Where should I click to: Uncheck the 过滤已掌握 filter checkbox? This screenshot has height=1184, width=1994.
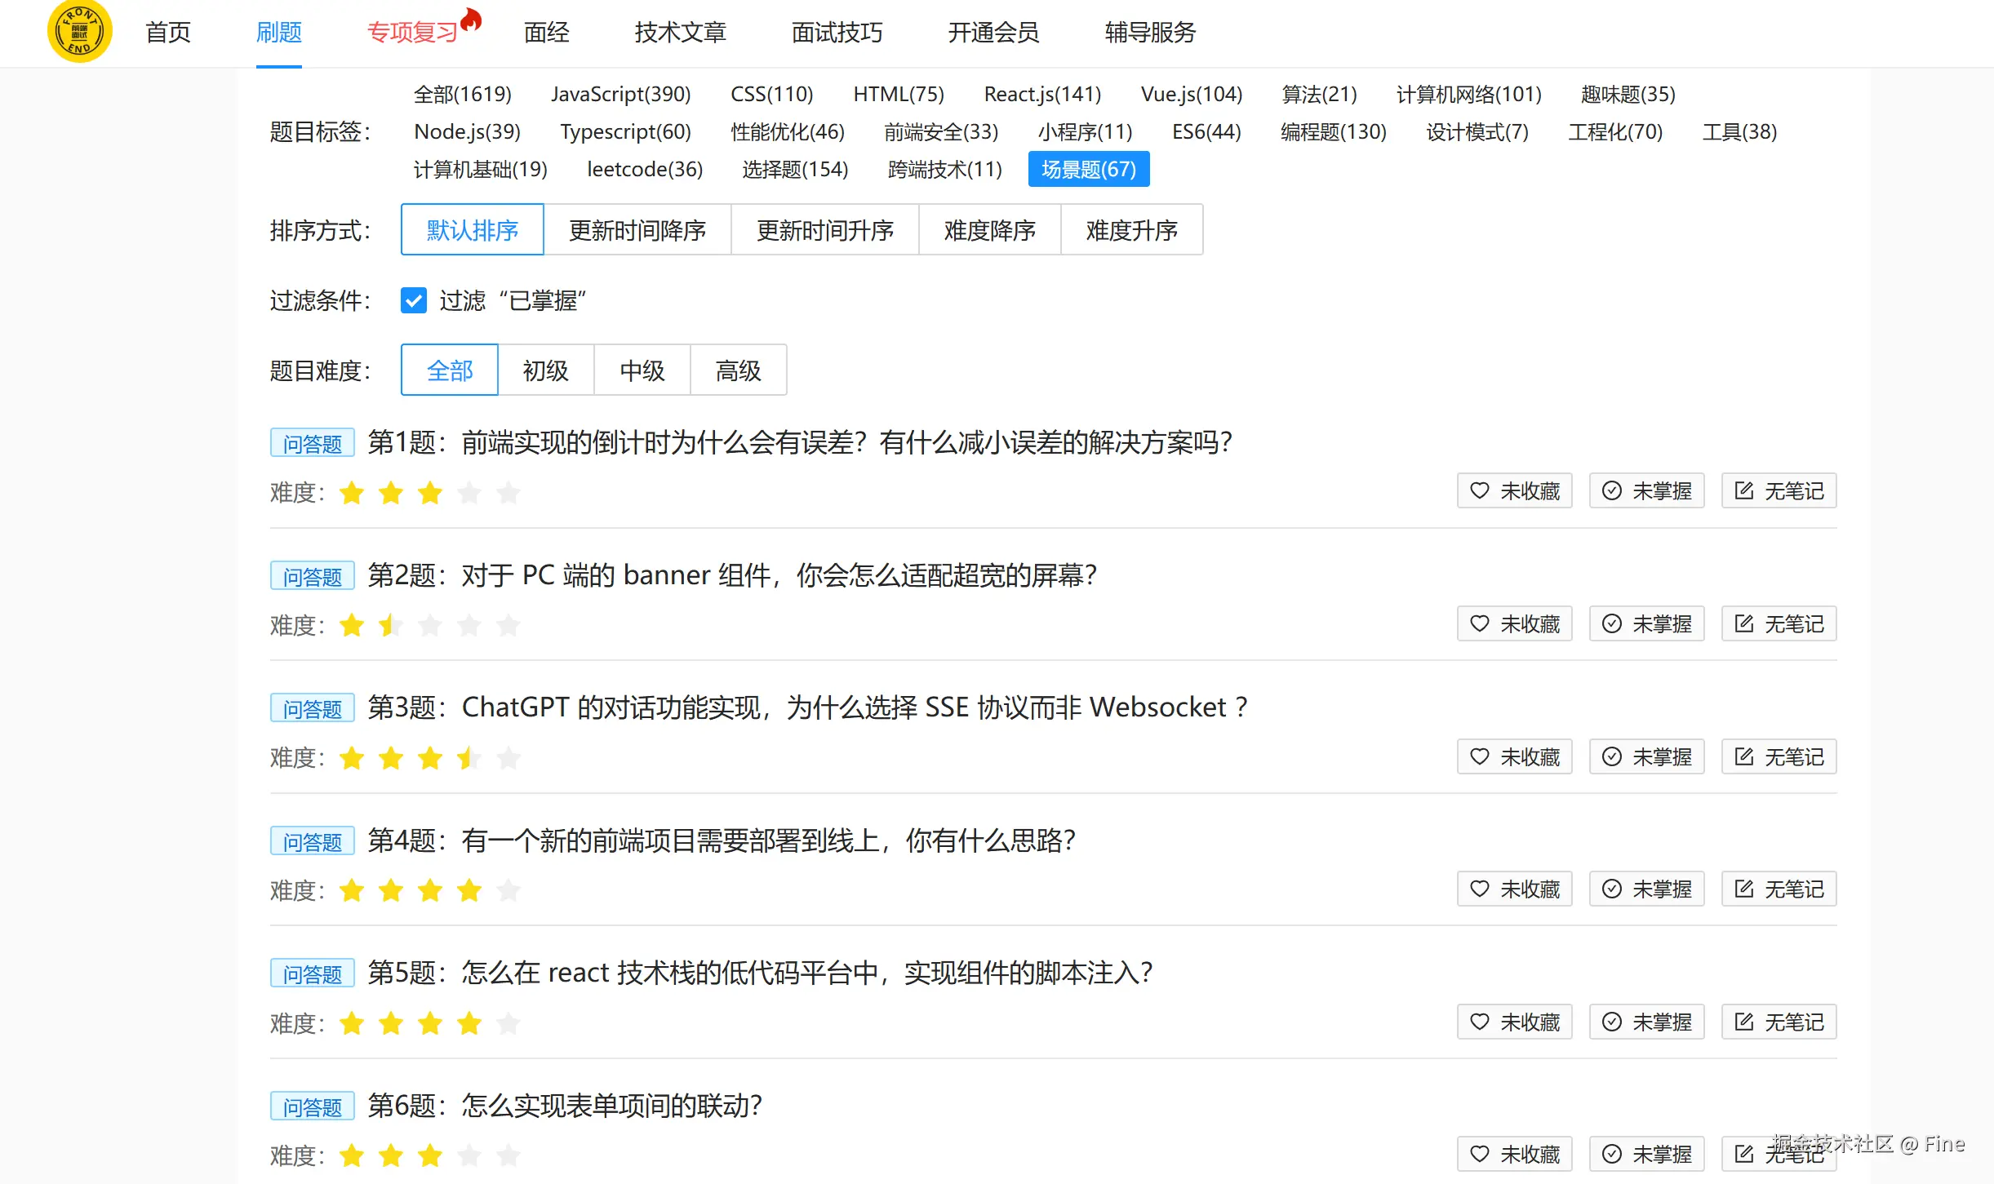[414, 300]
